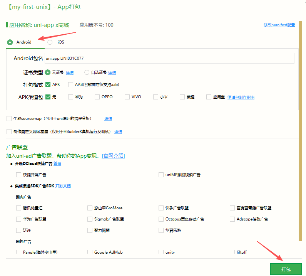Select the Android platform radio button

click(10, 42)
